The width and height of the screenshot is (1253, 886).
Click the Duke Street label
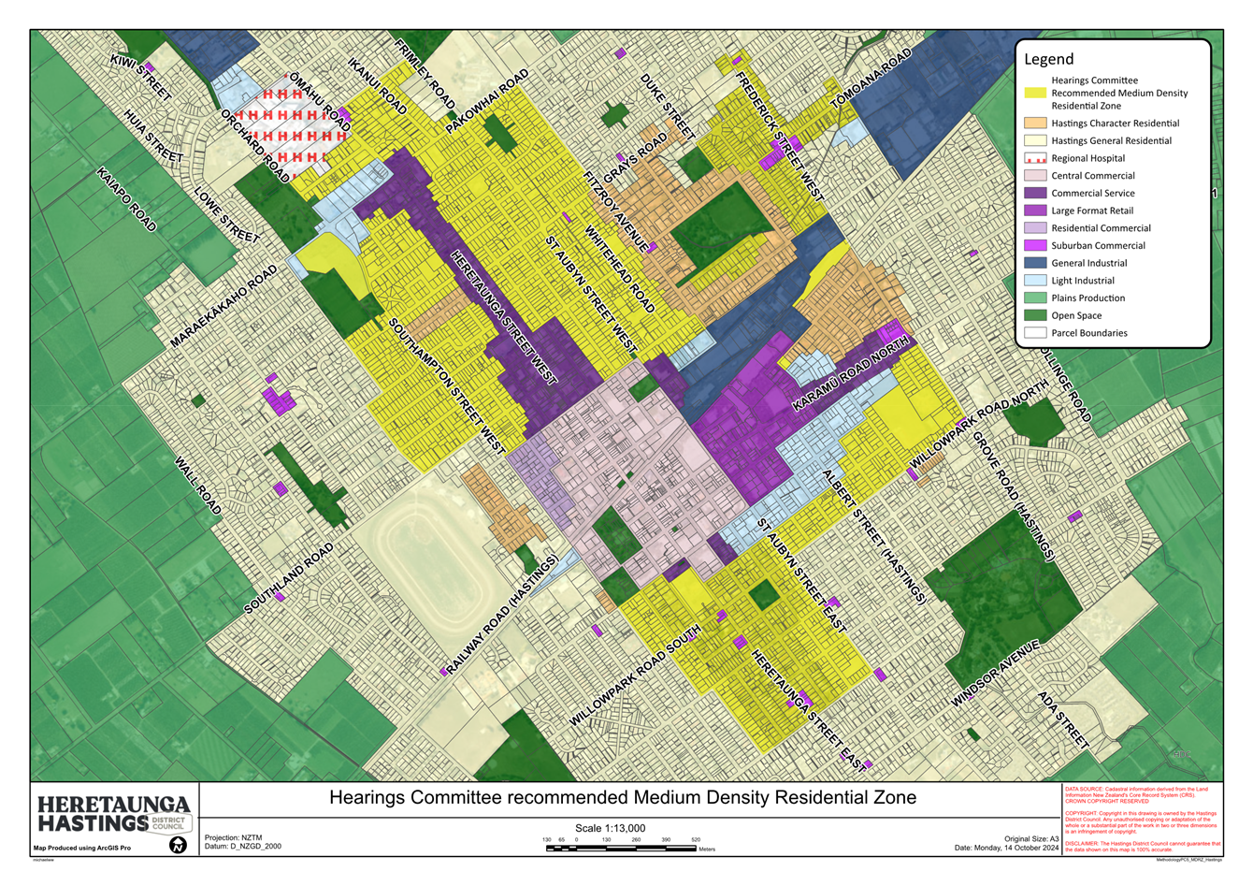pyautogui.click(x=668, y=107)
